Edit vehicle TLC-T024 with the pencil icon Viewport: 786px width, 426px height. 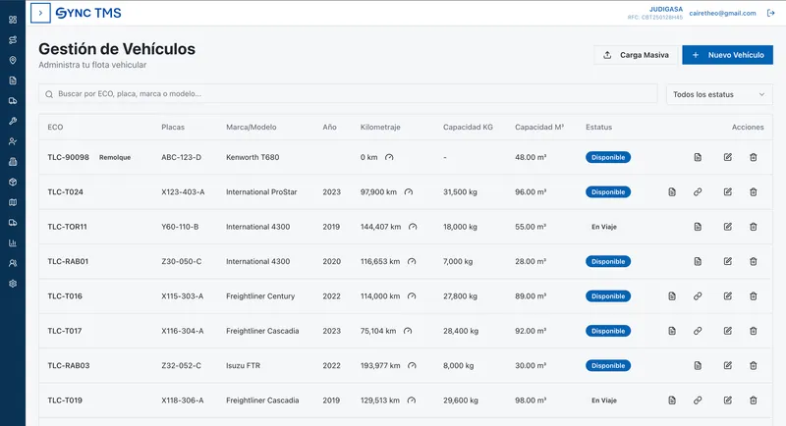tap(728, 191)
